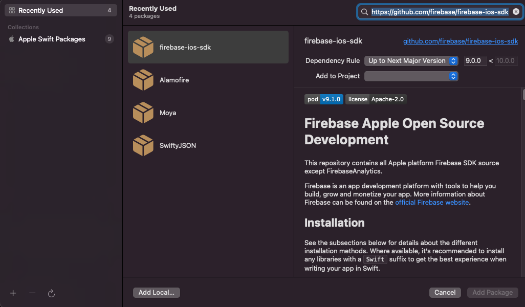Clear the search field with the X icon
The height and width of the screenshot is (307, 525).
coord(516,12)
